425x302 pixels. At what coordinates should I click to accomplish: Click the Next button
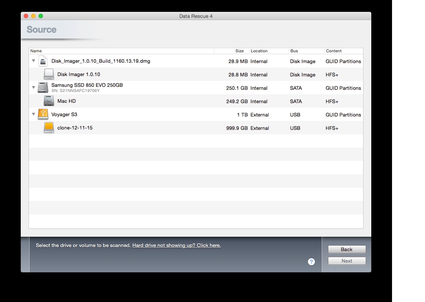point(347,261)
